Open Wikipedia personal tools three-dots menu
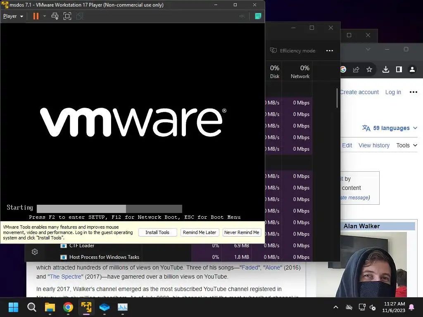Image resolution: width=423 pixels, height=317 pixels. [x=413, y=92]
